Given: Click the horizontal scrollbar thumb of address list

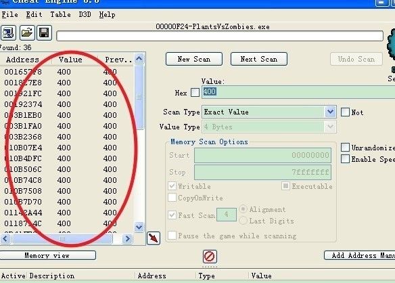Looking at the screenshot, I should (62, 238).
